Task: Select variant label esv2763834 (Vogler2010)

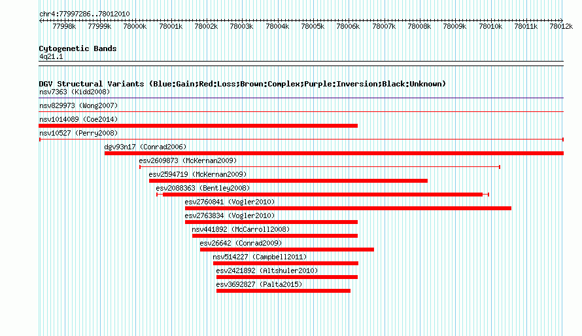Action: coord(230,215)
